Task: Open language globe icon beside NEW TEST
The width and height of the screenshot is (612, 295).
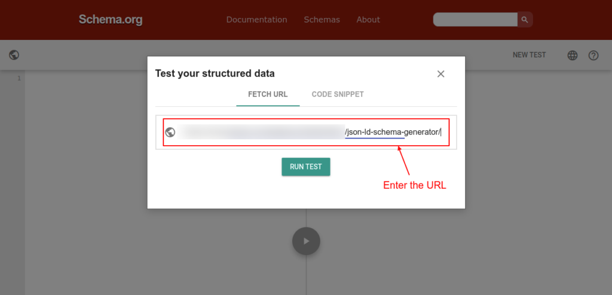Action: tap(573, 56)
